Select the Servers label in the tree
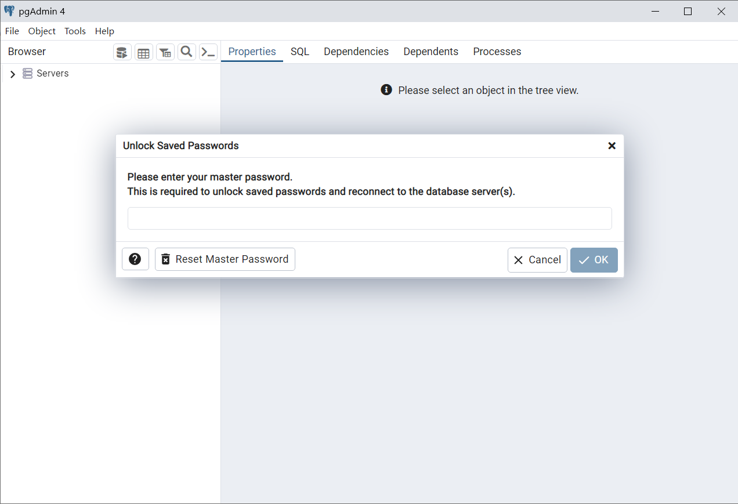 tap(53, 74)
